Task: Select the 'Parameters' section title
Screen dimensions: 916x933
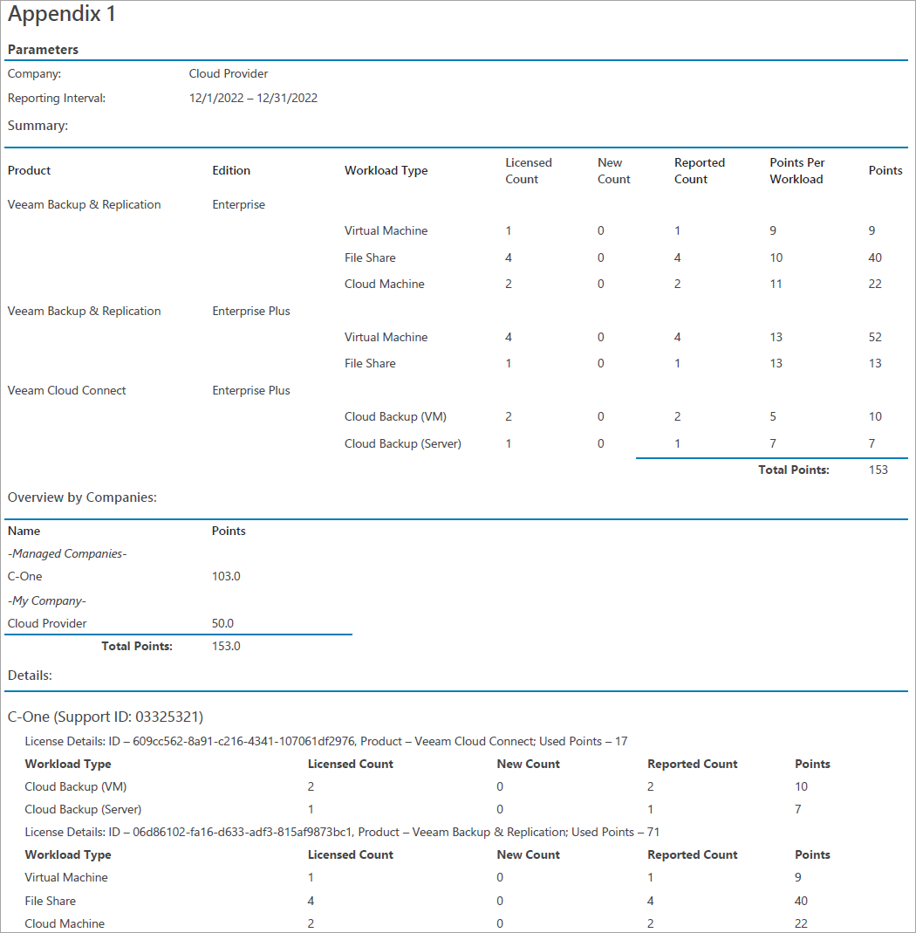Action: (x=43, y=50)
